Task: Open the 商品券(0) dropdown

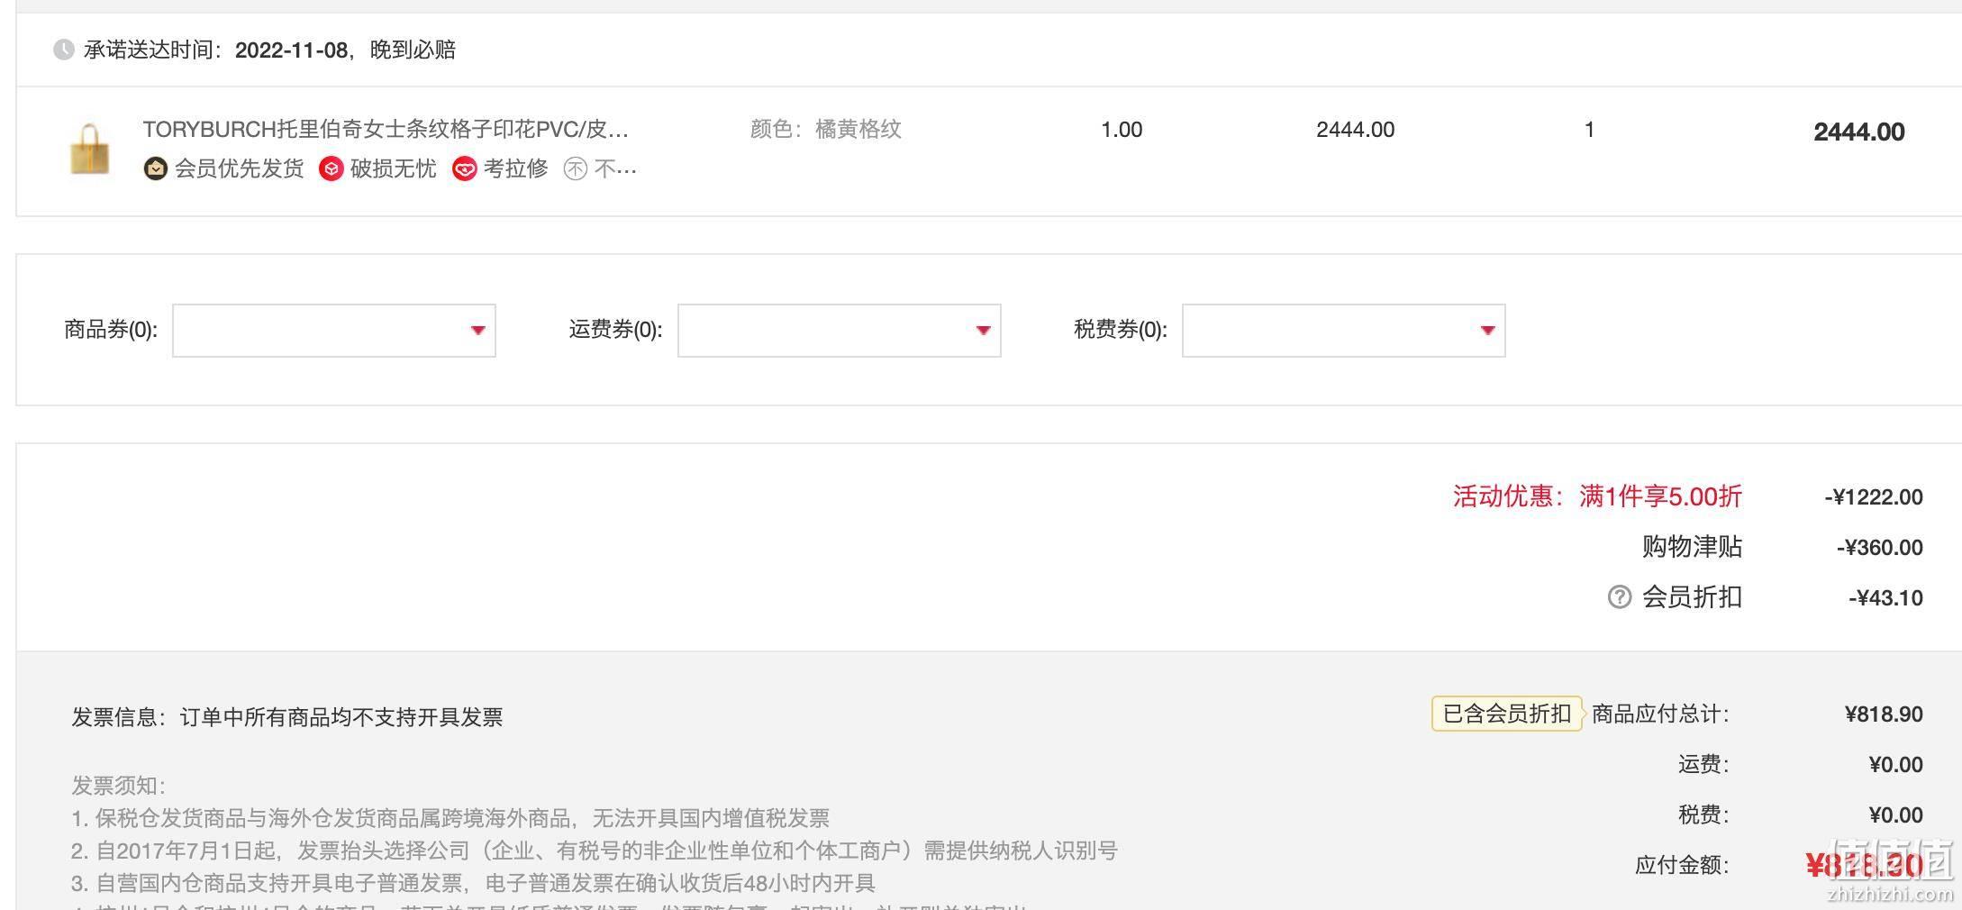Action: click(334, 331)
